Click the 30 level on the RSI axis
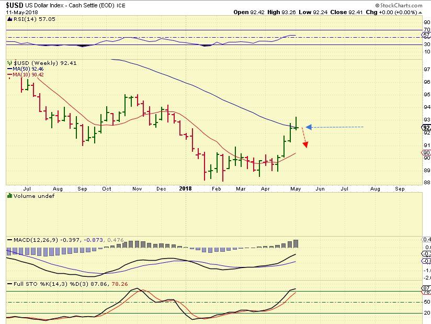The height and width of the screenshot is (324, 431). 427,44
